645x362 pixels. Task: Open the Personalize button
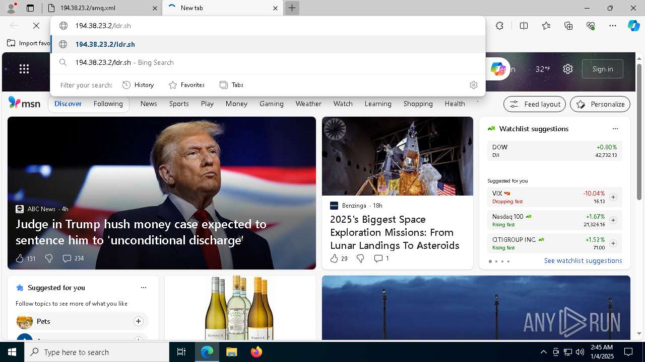click(600, 104)
